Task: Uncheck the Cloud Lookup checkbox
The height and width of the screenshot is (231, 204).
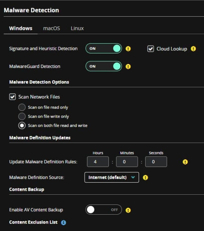Action: 151,49
